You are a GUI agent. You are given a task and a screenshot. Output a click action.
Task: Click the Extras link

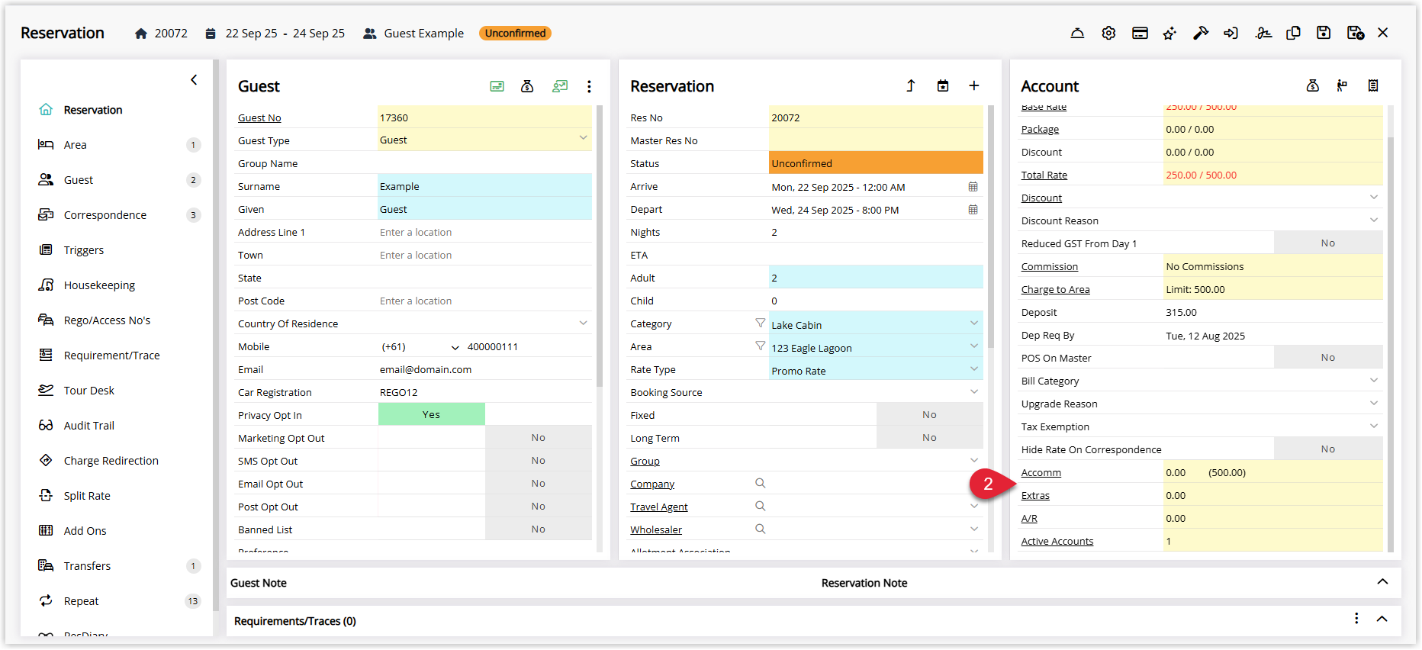coord(1035,496)
